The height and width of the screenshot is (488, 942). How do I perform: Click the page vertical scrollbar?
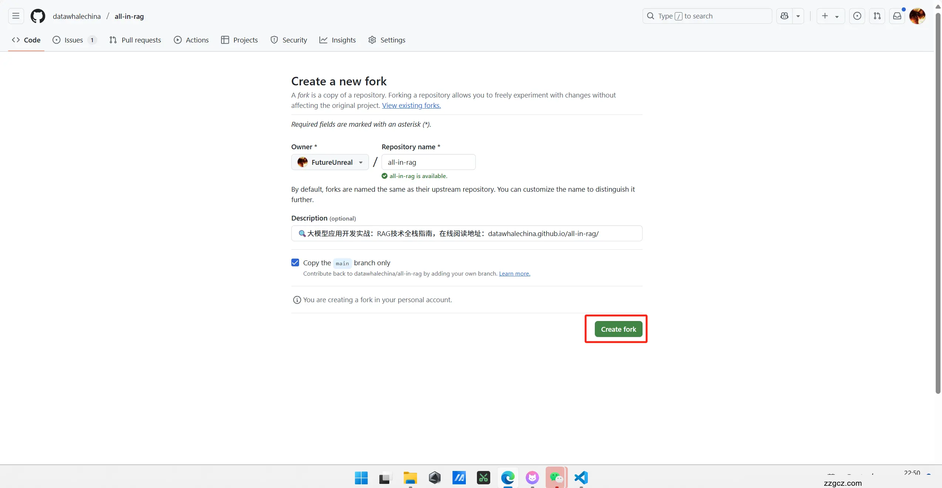point(938,203)
